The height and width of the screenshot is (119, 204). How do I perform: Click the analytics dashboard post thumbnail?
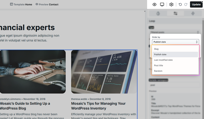coord(104,72)
